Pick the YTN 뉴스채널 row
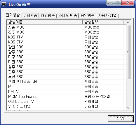136x125 pixels. coord(66,107)
